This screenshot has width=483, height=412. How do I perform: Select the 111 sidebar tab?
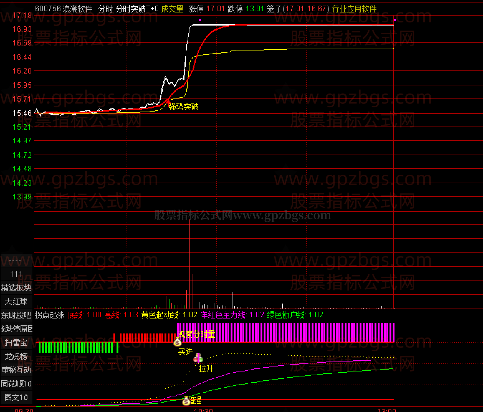tap(16, 274)
